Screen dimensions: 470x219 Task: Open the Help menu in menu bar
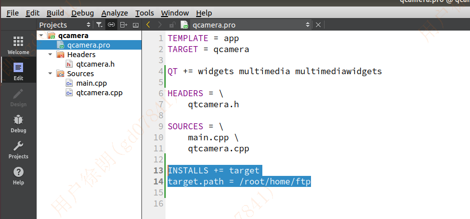point(204,13)
